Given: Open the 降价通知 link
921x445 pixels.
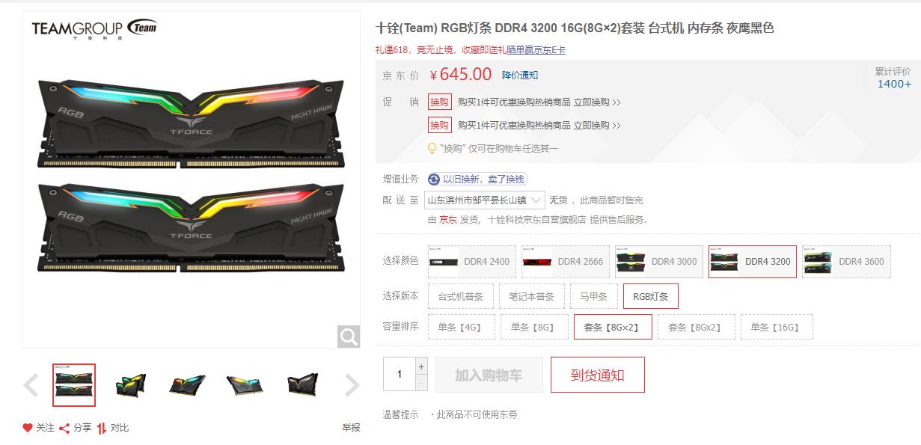Looking at the screenshot, I should [x=520, y=75].
